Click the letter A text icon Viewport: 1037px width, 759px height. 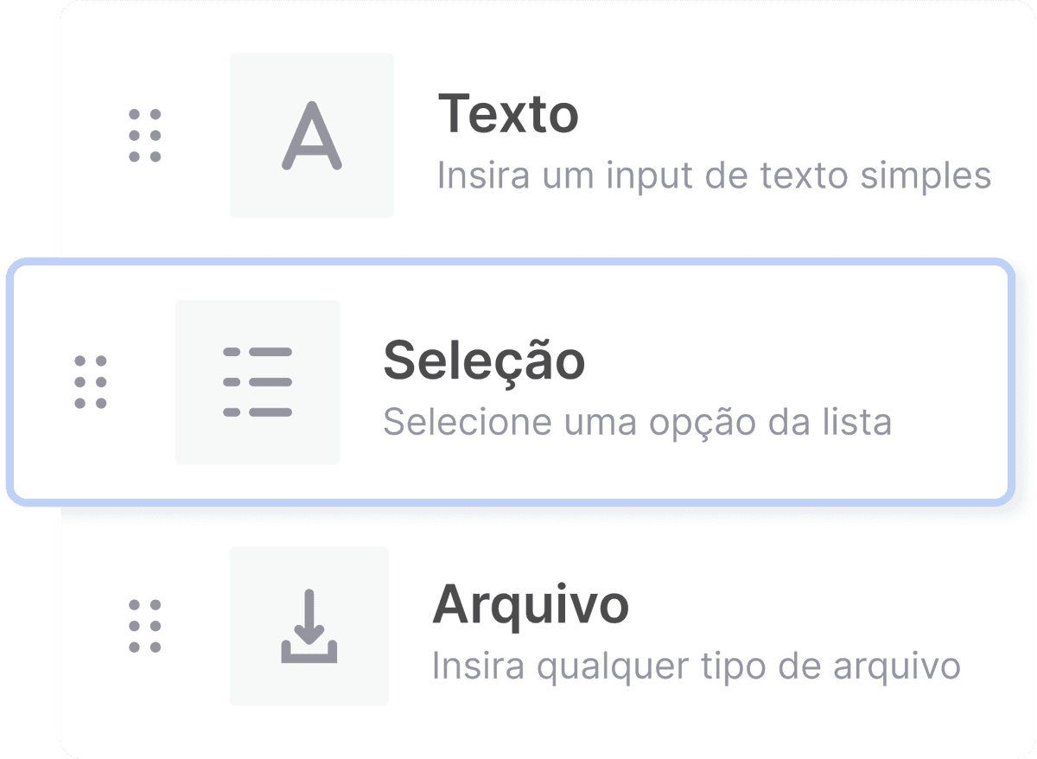[311, 136]
